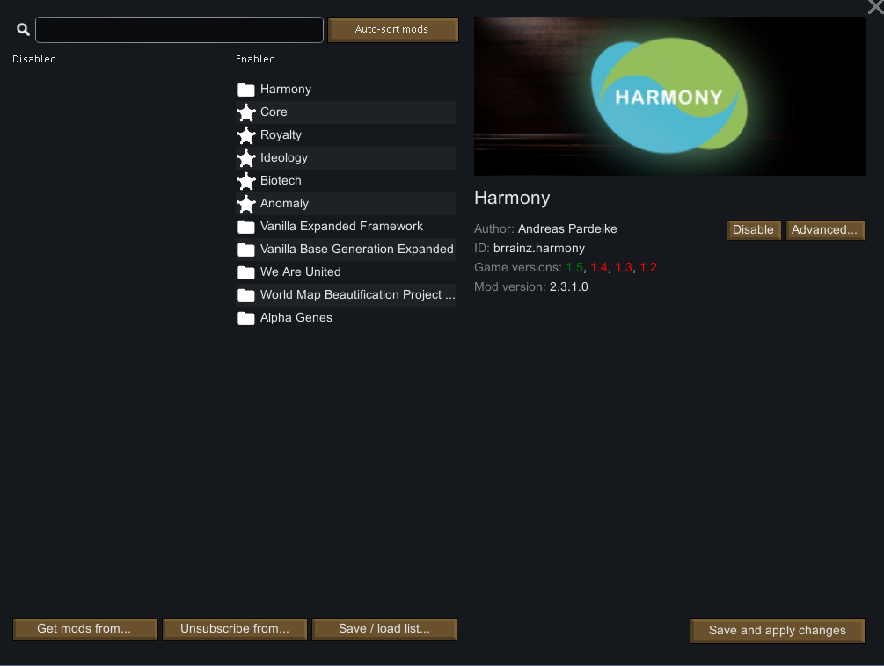Open the Advanced options menu
The image size is (884, 666).
pyautogui.click(x=824, y=230)
